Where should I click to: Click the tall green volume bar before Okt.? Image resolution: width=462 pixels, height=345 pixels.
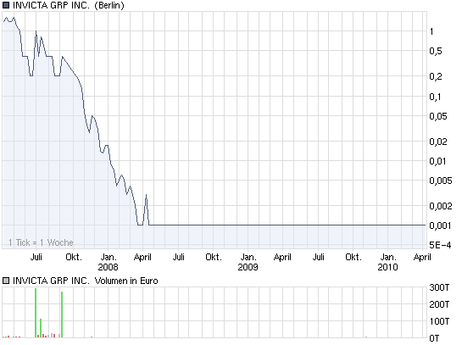click(x=62, y=314)
